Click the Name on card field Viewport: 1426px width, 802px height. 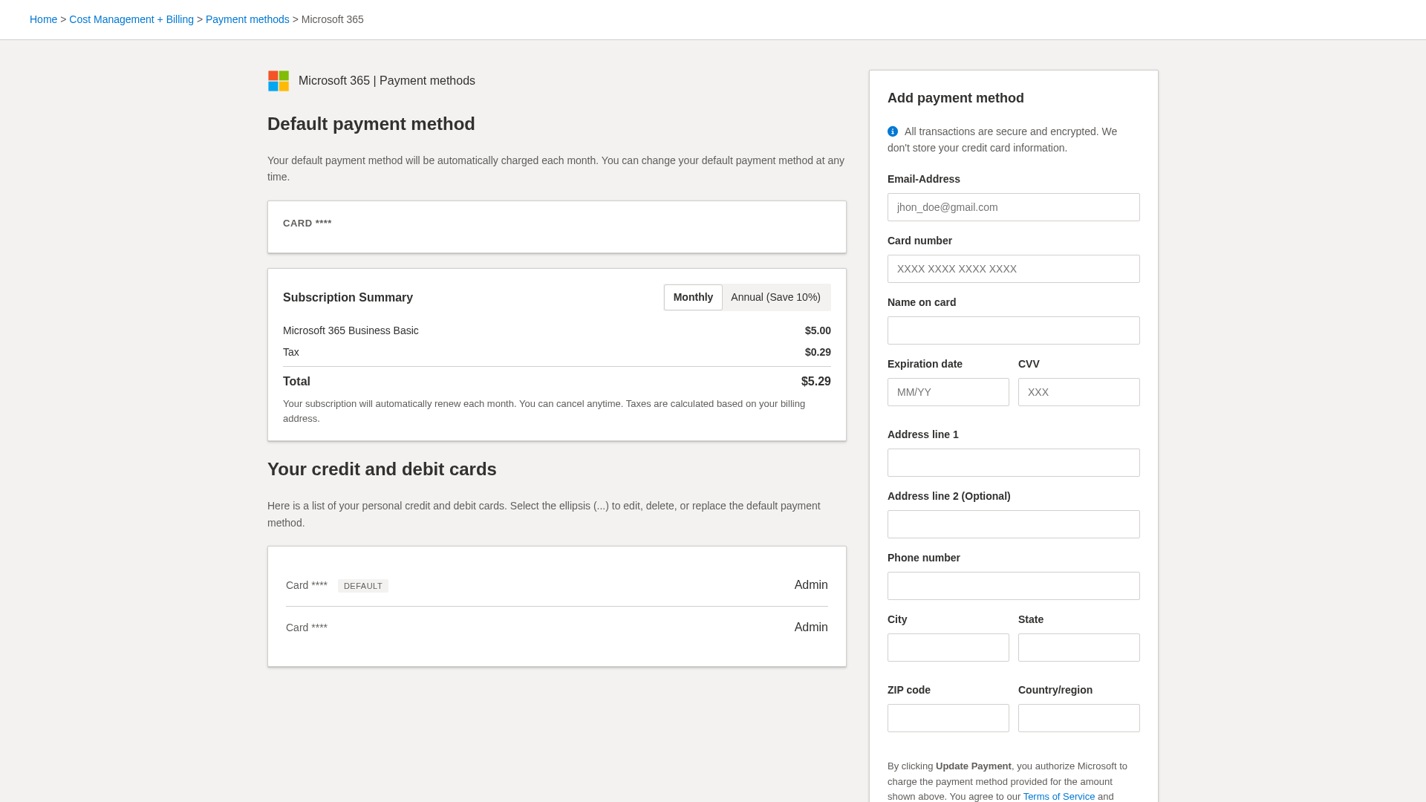coord(1013,330)
